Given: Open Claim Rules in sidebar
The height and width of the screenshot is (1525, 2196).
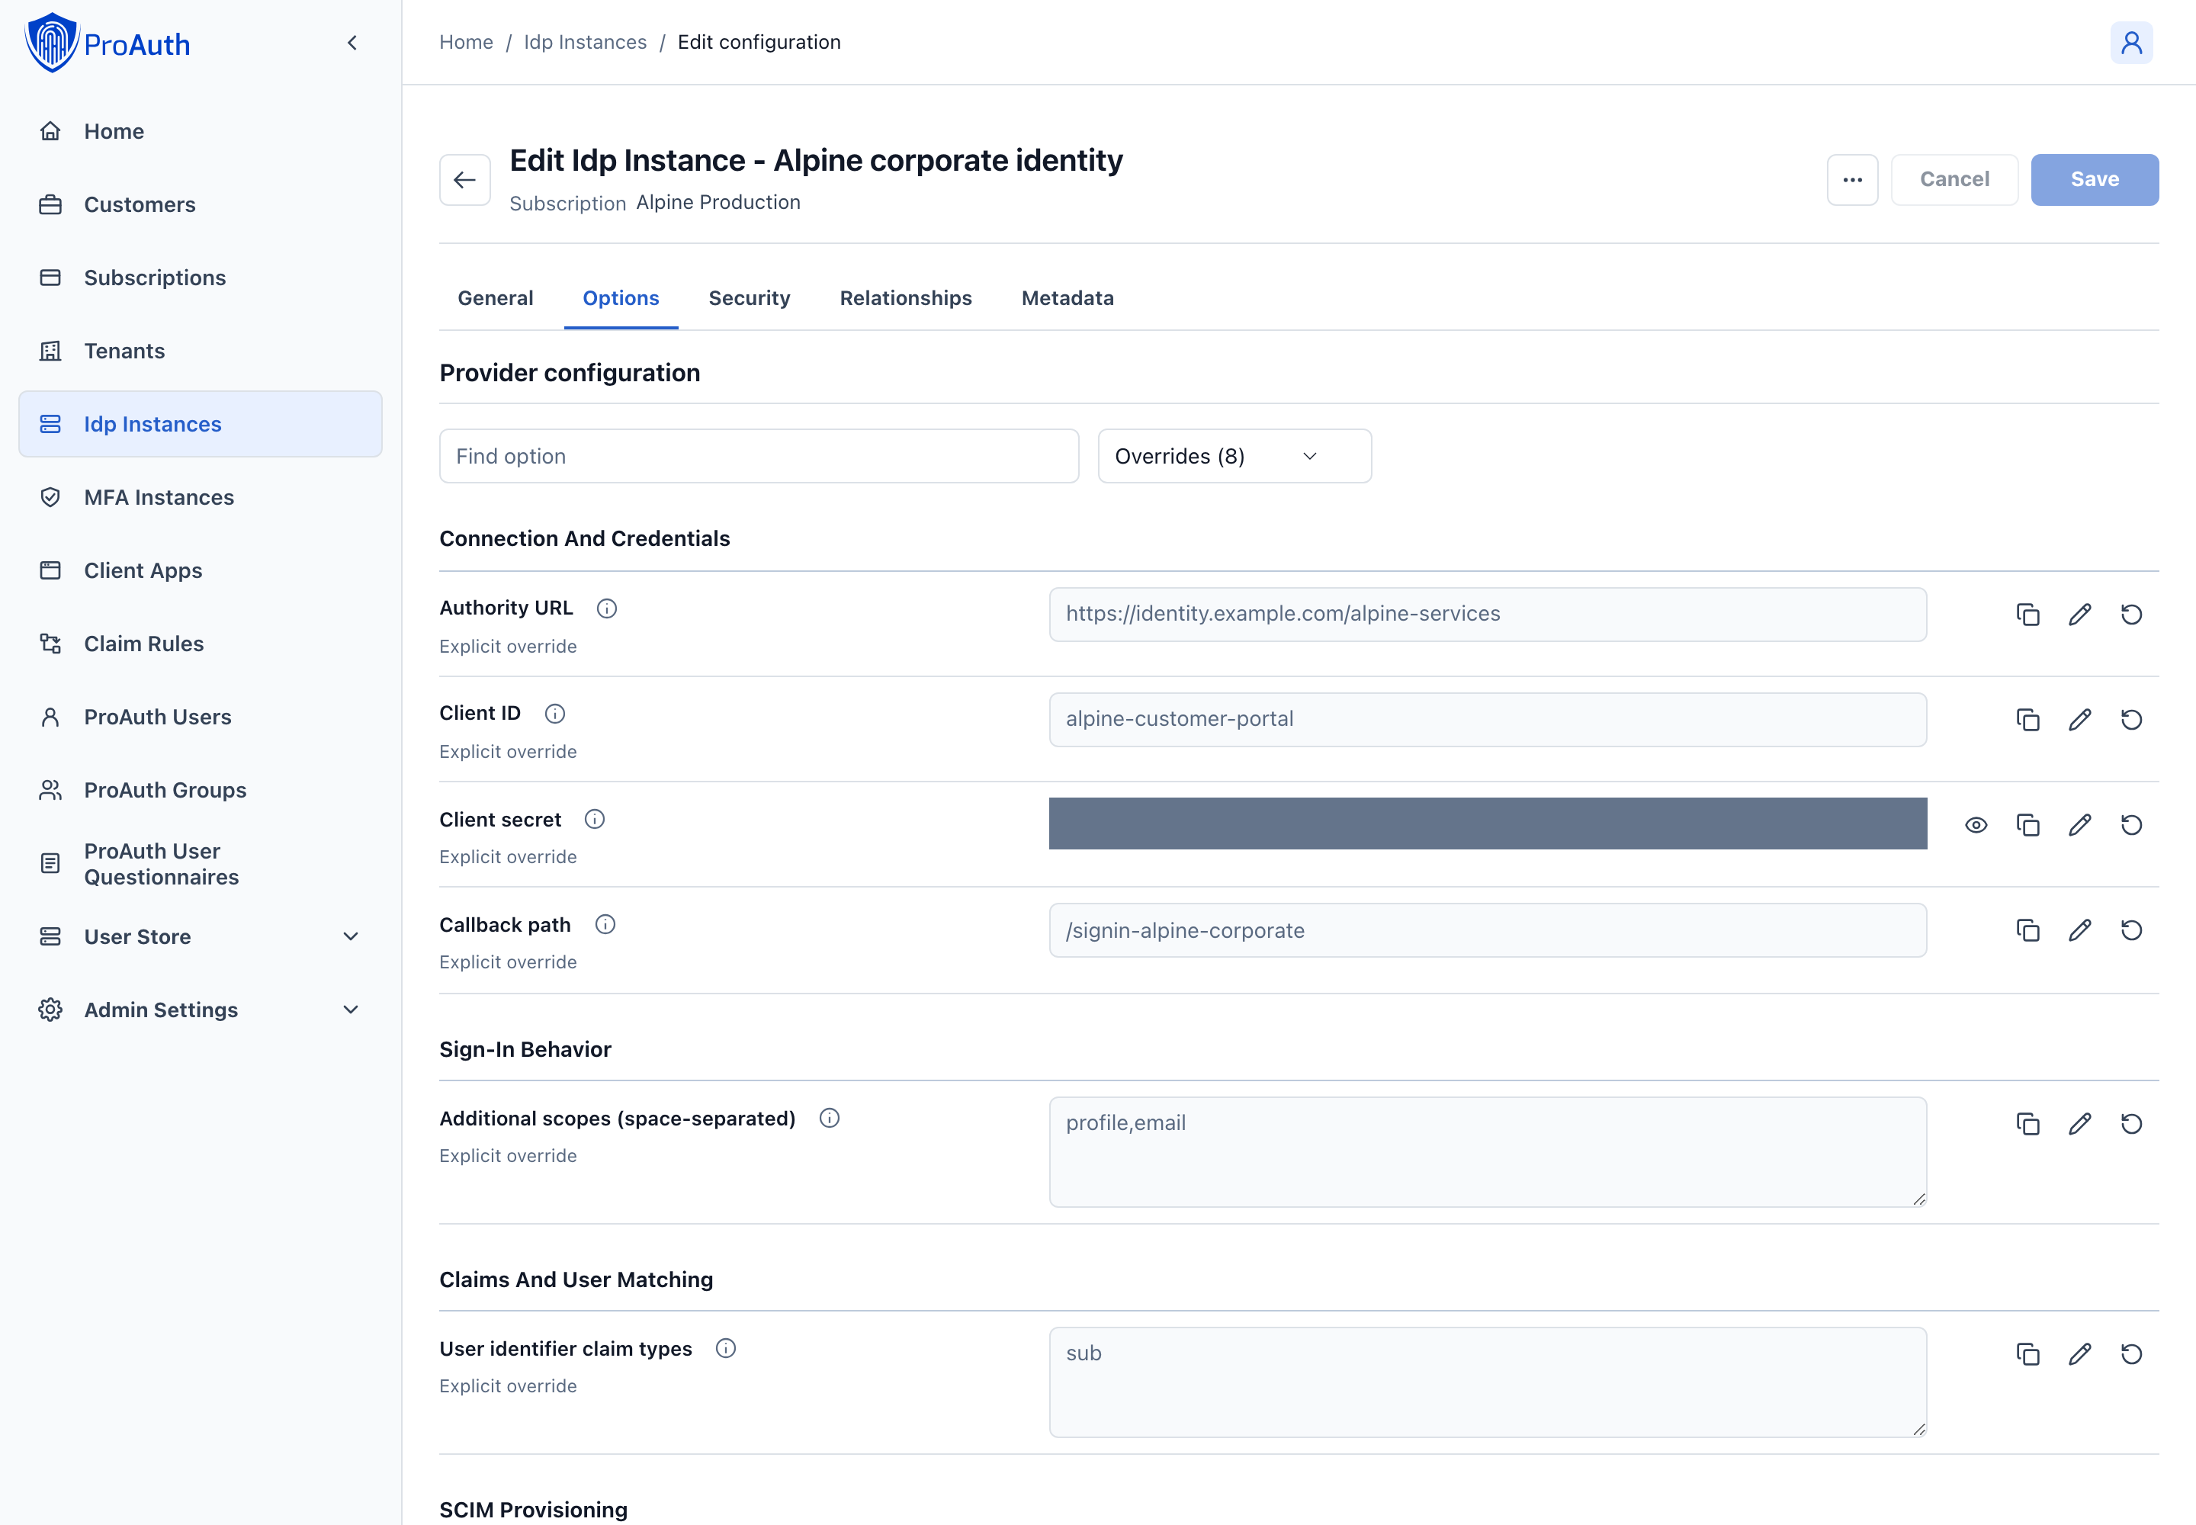Looking at the screenshot, I should tap(200, 644).
